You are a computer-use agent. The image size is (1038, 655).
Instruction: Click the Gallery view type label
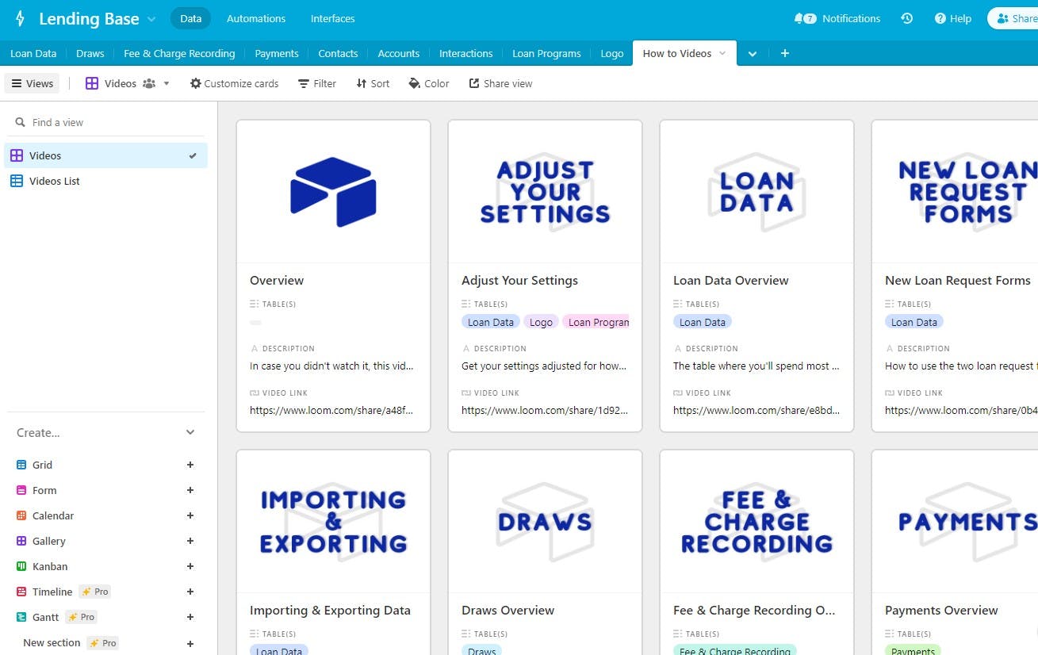pos(49,541)
